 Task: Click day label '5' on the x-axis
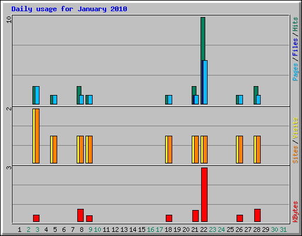(55, 230)
